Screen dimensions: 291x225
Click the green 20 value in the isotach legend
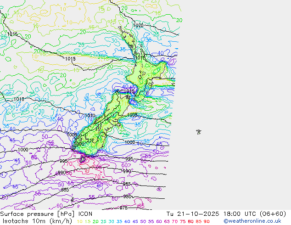coord(95,221)
